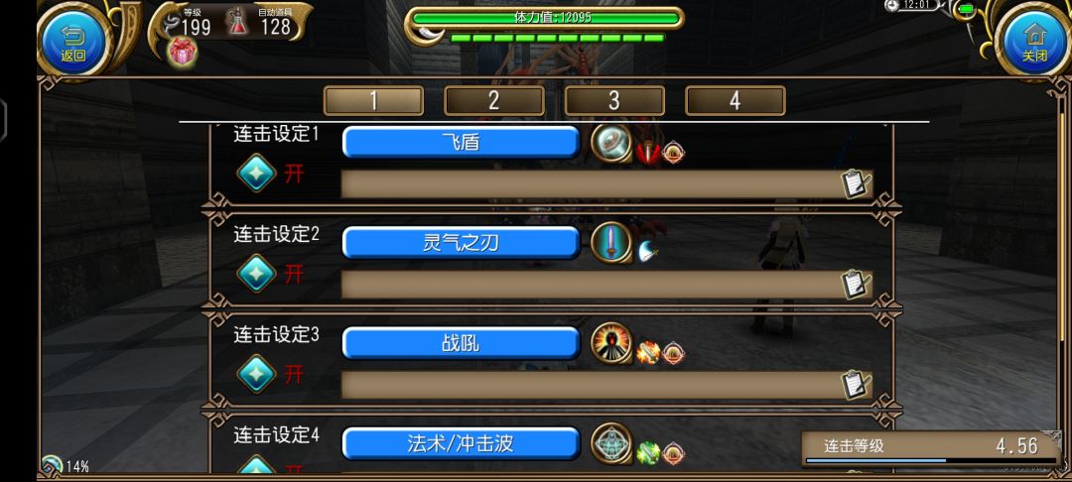1072x482 pixels.
Task: Open clipboard note icon for 连击设定3
Action: 856,385
